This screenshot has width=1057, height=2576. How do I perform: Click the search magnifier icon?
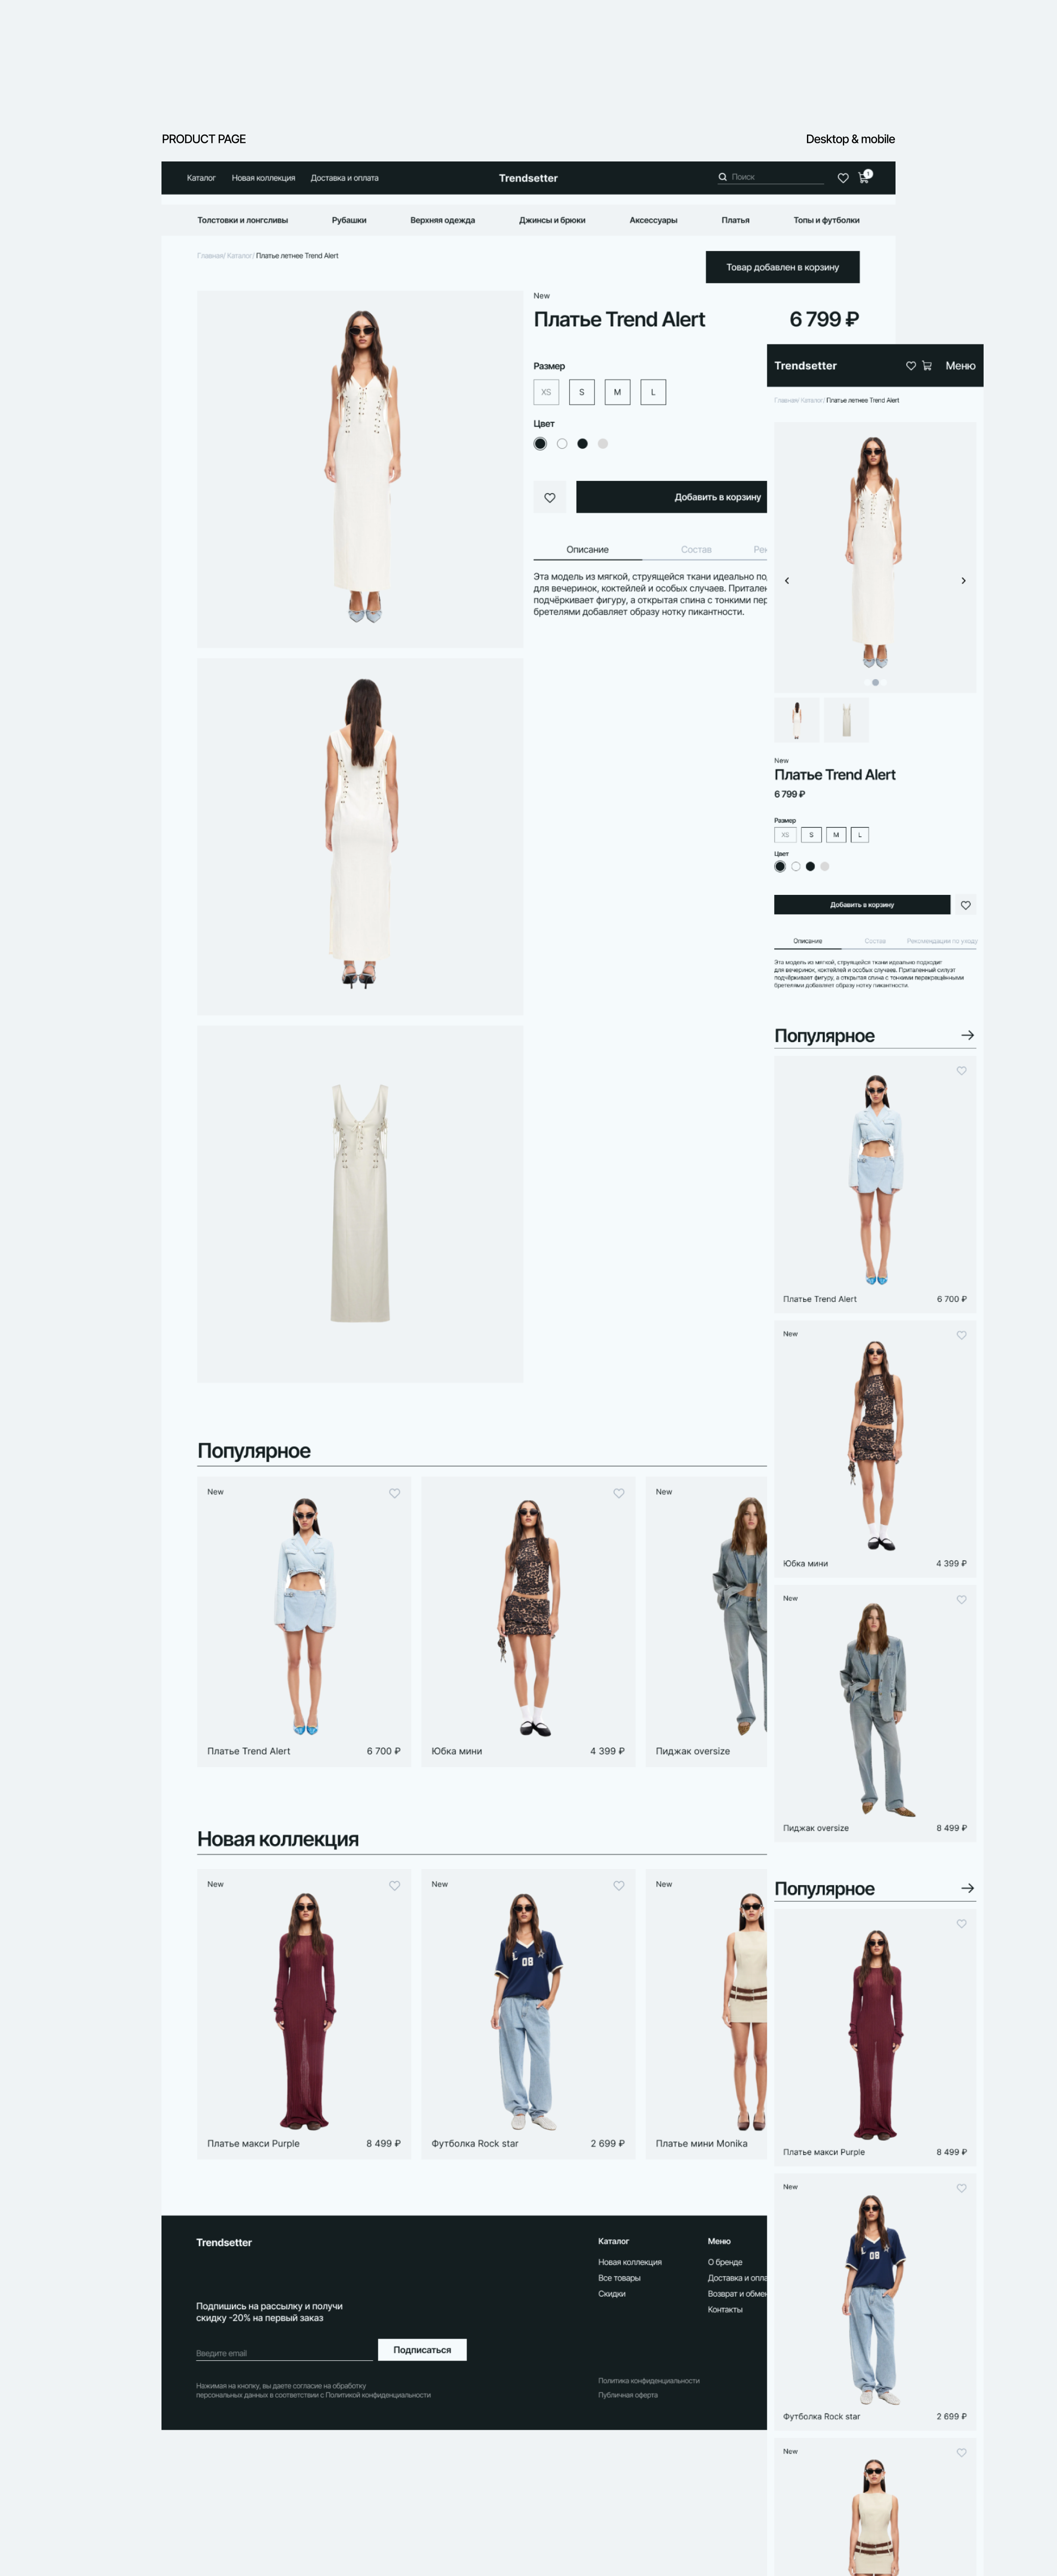pyautogui.click(x=722, y=177)
